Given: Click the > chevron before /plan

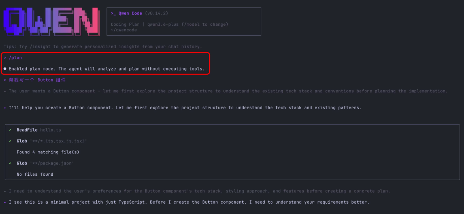Looking at the screenshot, I should [x=5, y=58].
